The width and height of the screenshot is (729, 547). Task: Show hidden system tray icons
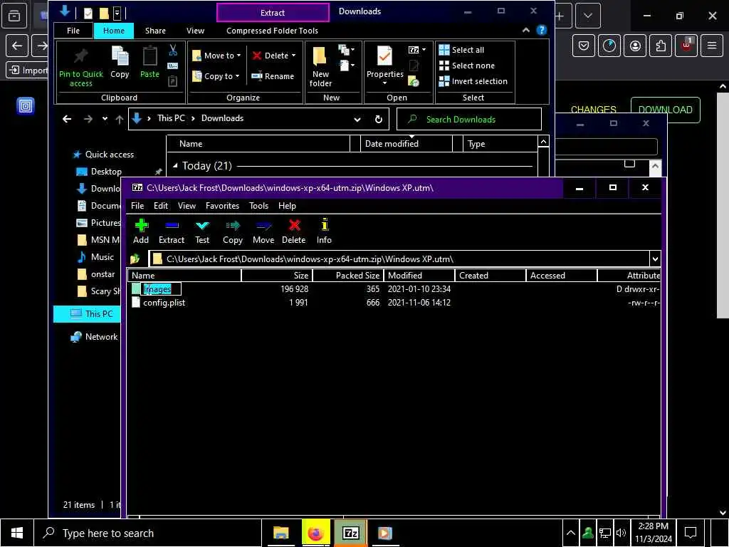coord(571,533)
